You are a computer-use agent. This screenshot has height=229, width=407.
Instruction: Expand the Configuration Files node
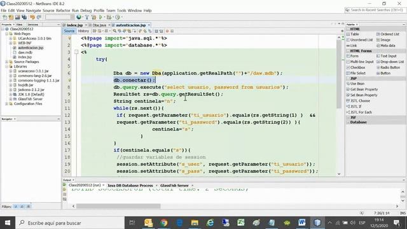coord(6,104)
